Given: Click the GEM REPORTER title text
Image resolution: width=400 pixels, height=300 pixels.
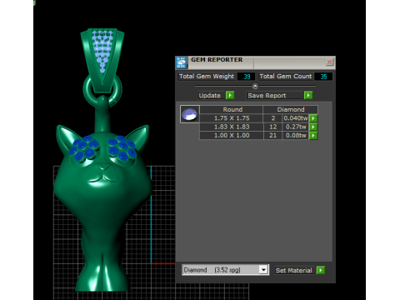Looking at the screenshot, I should tap(217, 60).
